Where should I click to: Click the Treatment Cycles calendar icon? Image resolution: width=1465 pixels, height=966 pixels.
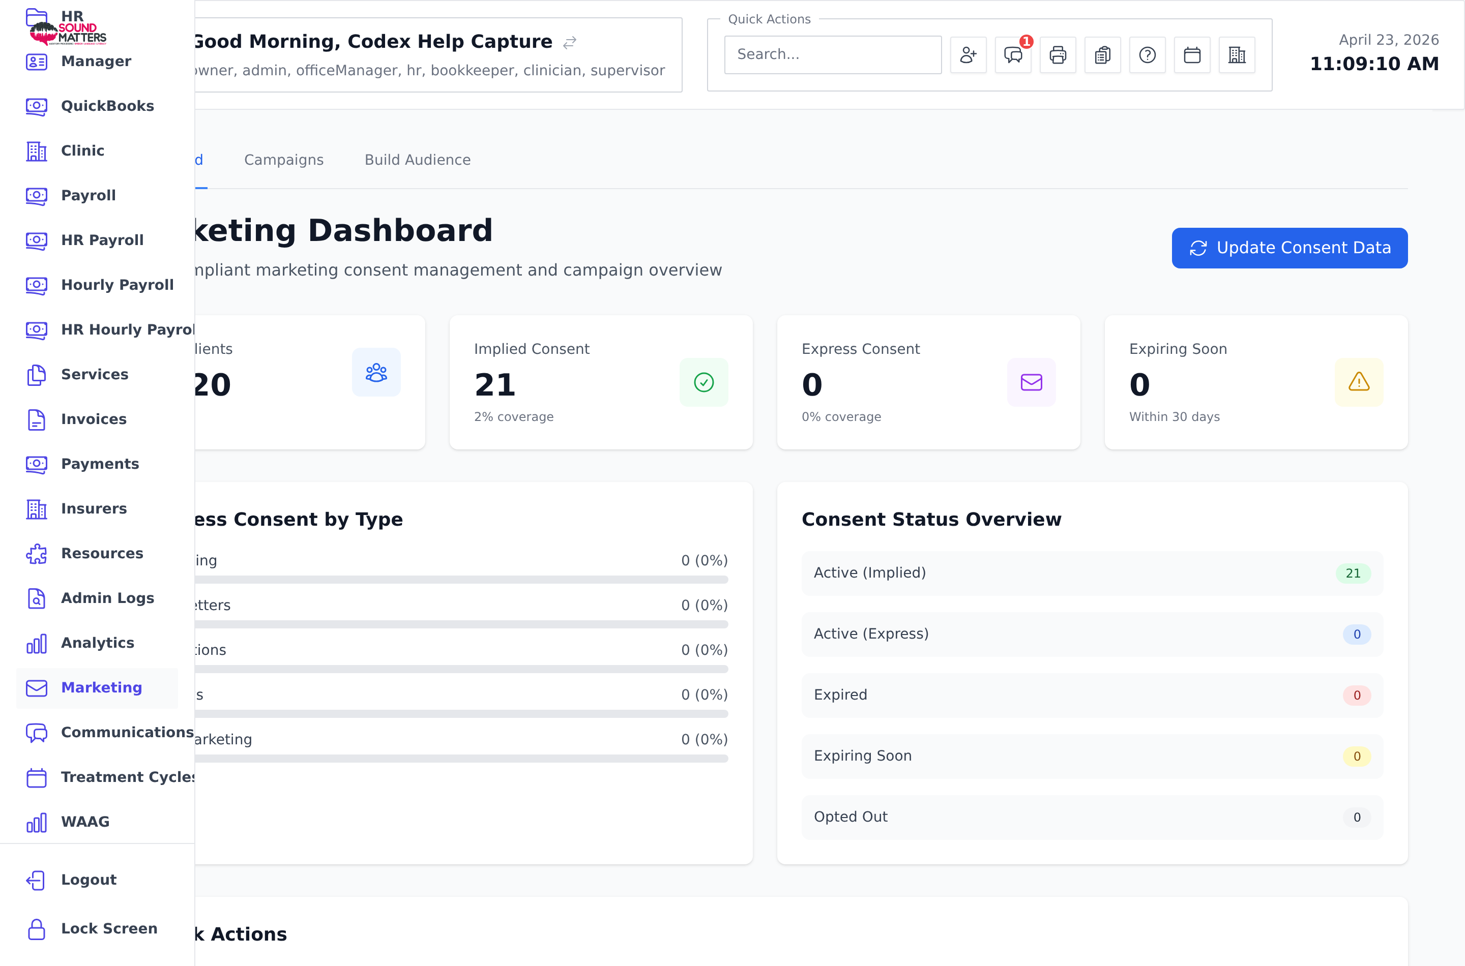coord(36,777)
